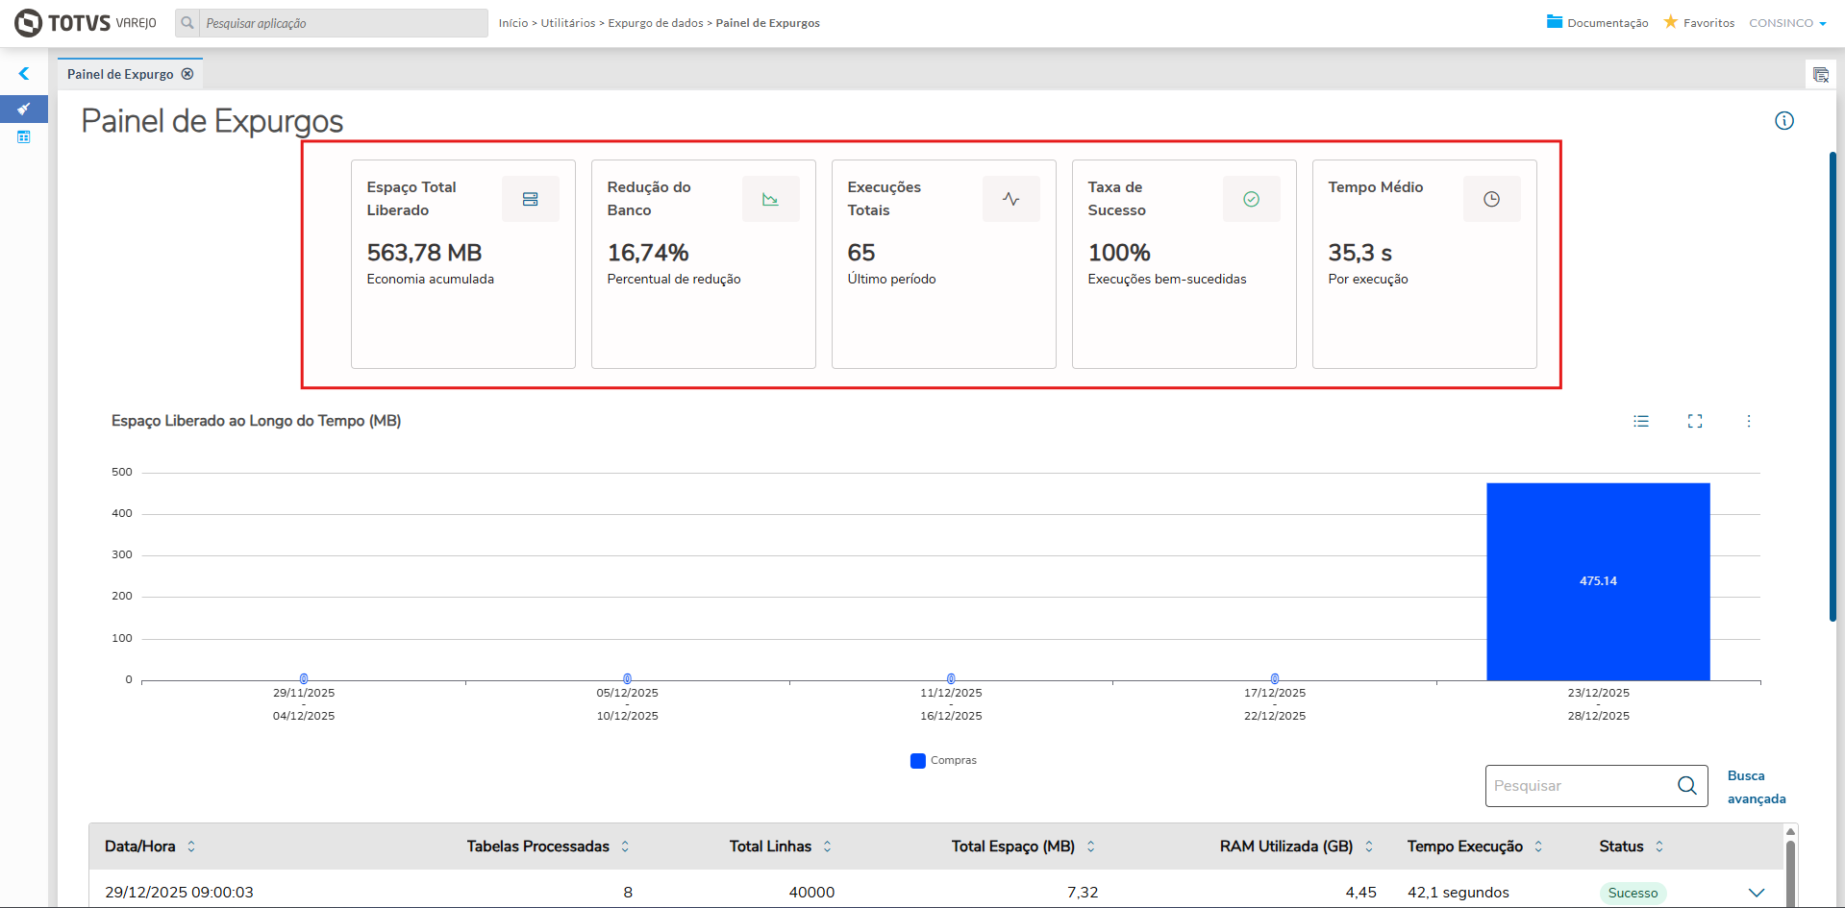This screenshot has height=908, width=1845.
Task: Click the 563,78 MB value
Action: pyautogui.click(x=424, y=253)
